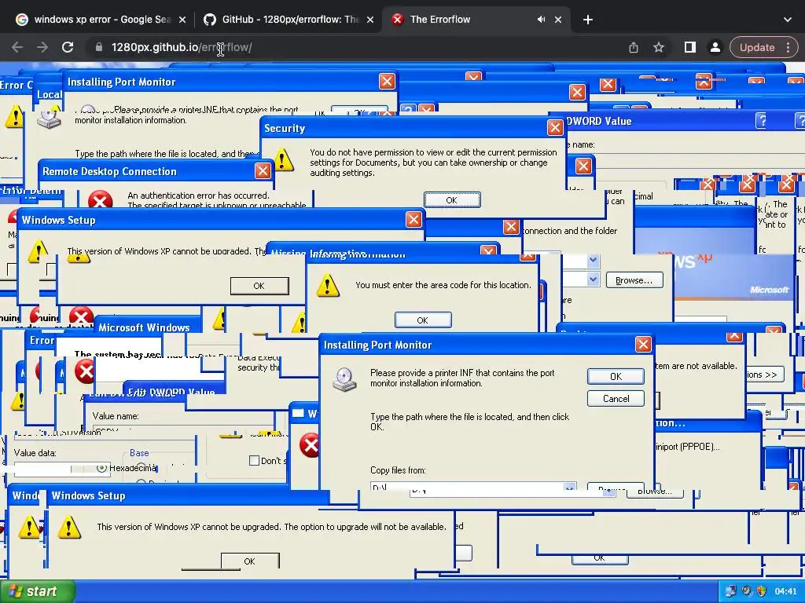Screen dimensions: 805x603
Task: Click the red error icon in Remote Desktop Connection
Action: tap(100, 199)
